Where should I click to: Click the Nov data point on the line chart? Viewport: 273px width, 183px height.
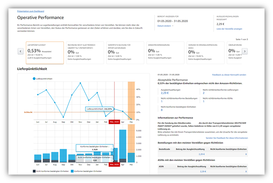(x=80, y=83)
